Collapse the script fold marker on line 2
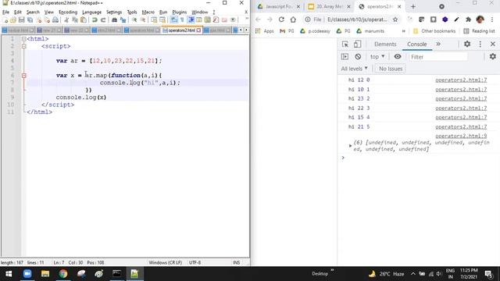 [x=24, y=46]
